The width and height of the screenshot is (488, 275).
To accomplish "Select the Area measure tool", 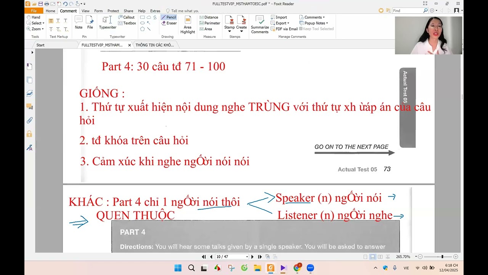I will pyautogui.click(x=205, y=29).
